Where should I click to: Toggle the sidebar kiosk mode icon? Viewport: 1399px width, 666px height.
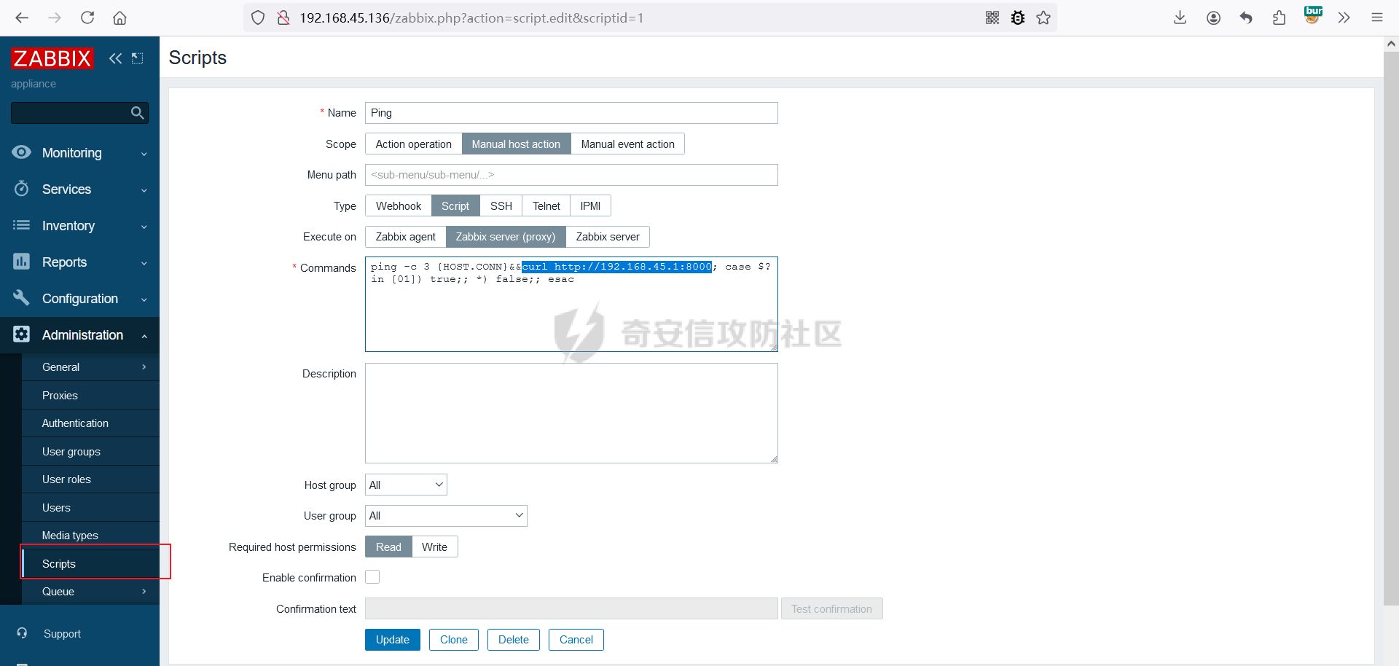pos(138,58)
